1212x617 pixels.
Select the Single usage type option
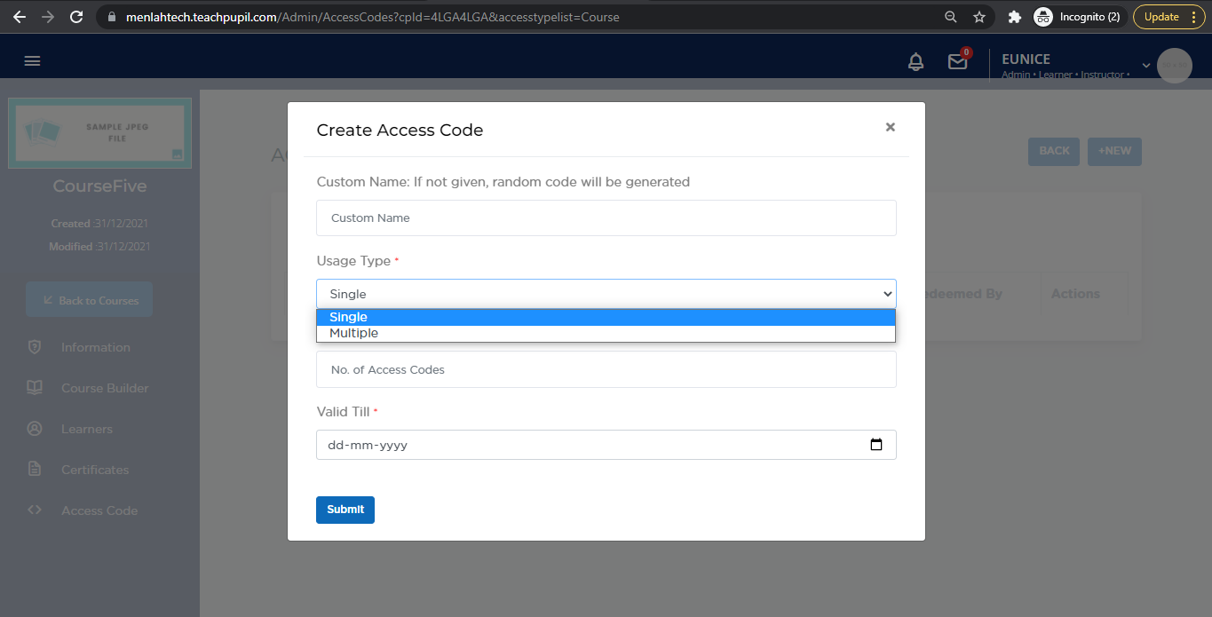(x=606, y=317)
